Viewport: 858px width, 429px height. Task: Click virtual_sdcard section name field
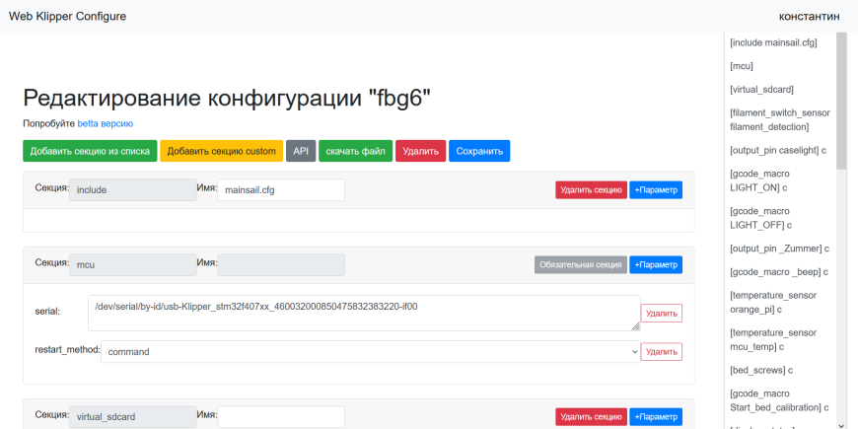[281, 416]
